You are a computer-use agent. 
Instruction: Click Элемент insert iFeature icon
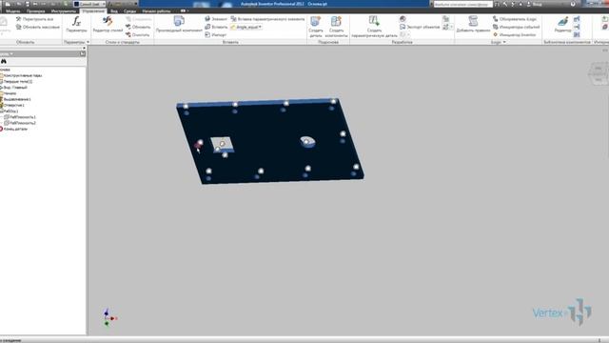tap(207, 19)
